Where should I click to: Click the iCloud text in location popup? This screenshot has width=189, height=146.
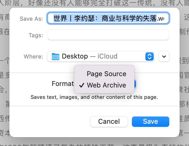pos(107,56)
